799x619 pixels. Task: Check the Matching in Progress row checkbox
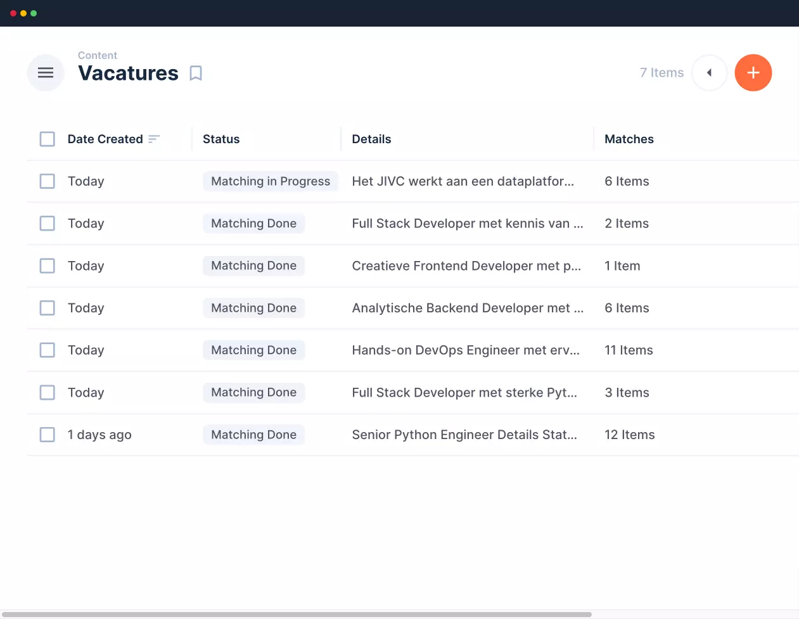coord(48,181)
